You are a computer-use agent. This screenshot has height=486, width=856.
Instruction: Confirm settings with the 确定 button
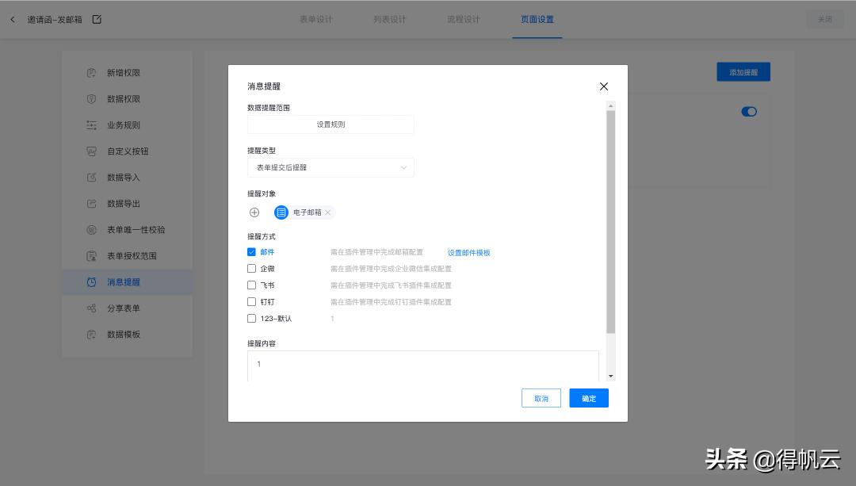point(588,397)
